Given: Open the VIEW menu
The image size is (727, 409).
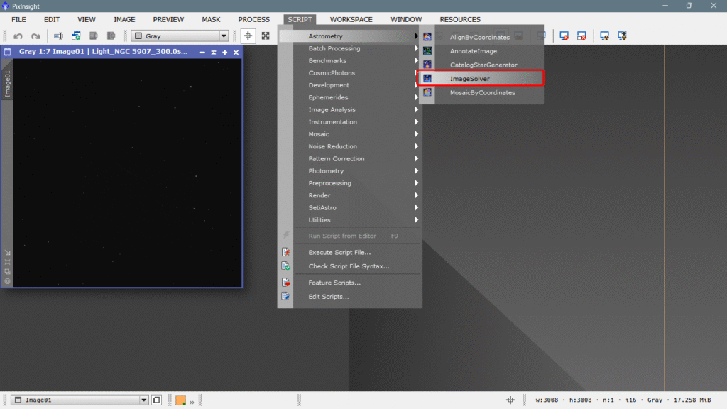Looking at the screenshot, I should coord(86,19).
